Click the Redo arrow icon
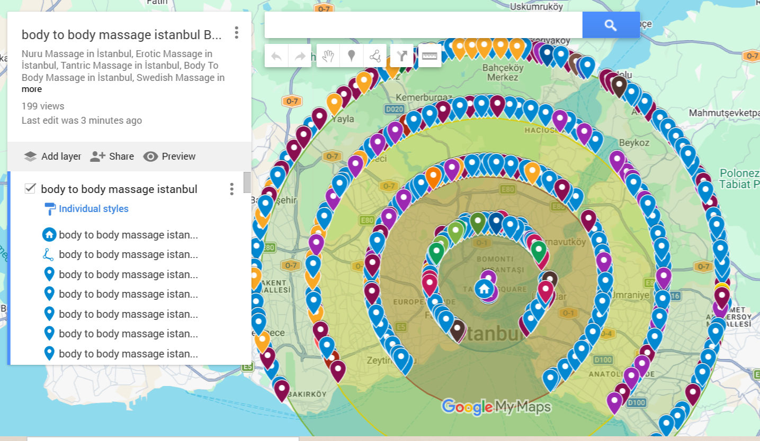 299,56
